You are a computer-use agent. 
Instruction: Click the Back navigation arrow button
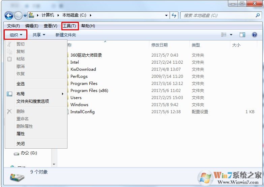coord(9,15)
